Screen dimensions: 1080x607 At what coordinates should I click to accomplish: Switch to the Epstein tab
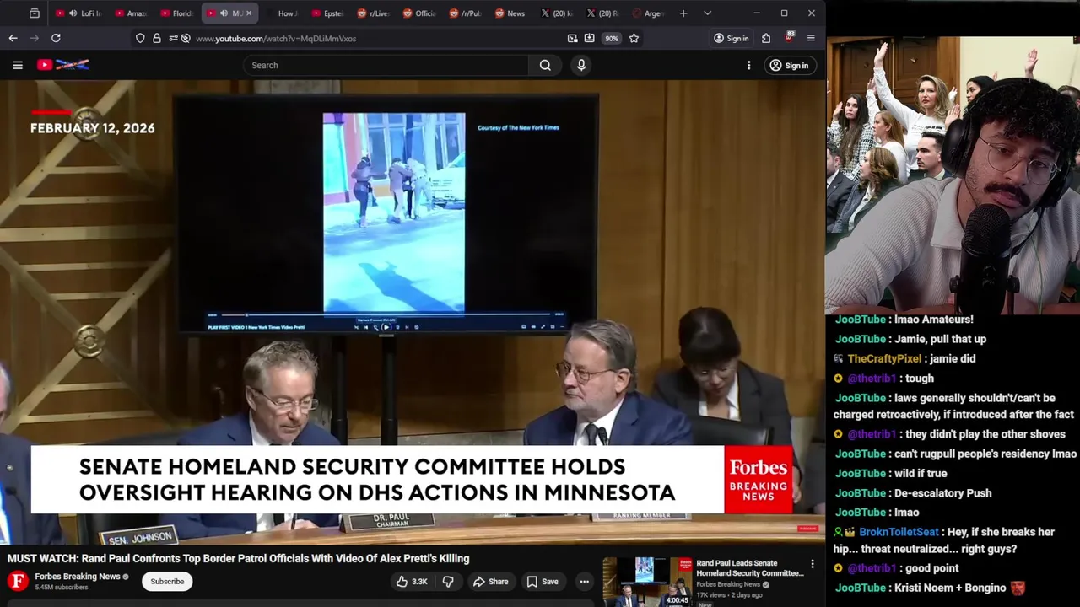coord(327,13)
